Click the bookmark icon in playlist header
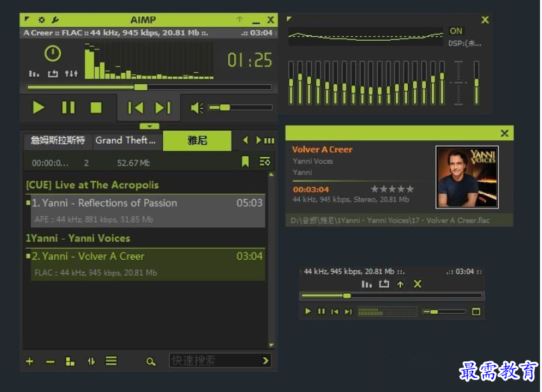Screen dimensions: 542x392 tap(245, 162)
